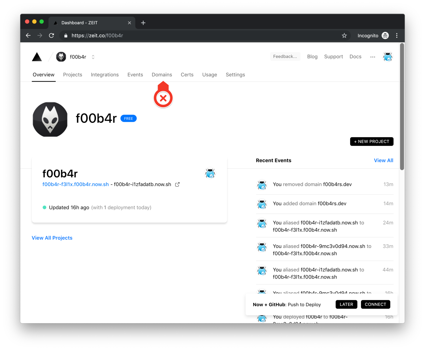Click avatar of removed domain f00b4rs.dev event
Image resolution: width=425 pixels, height=350 pixels.
[262, 185]
